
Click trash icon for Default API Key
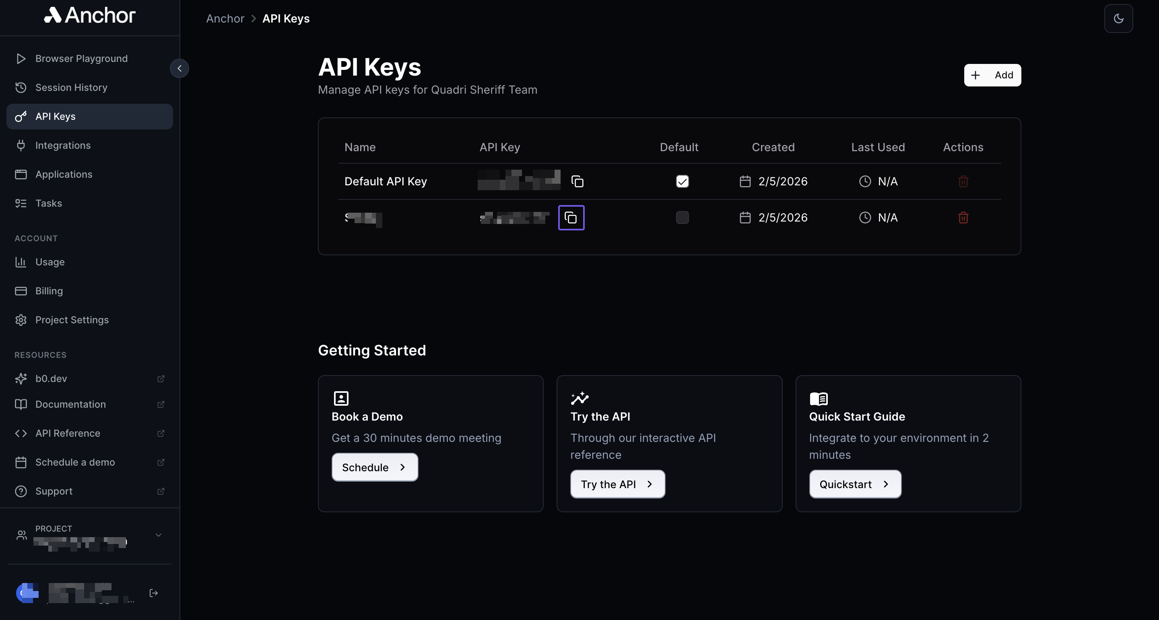(x=963, y=181)
